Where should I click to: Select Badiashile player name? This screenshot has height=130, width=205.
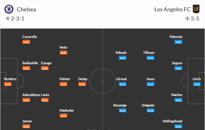pyautogui.click(x=30, y=63)
